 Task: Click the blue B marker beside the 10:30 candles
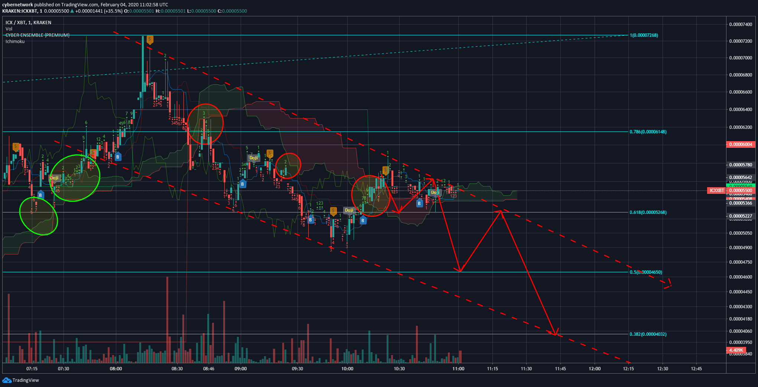click(x=419, y=203)
